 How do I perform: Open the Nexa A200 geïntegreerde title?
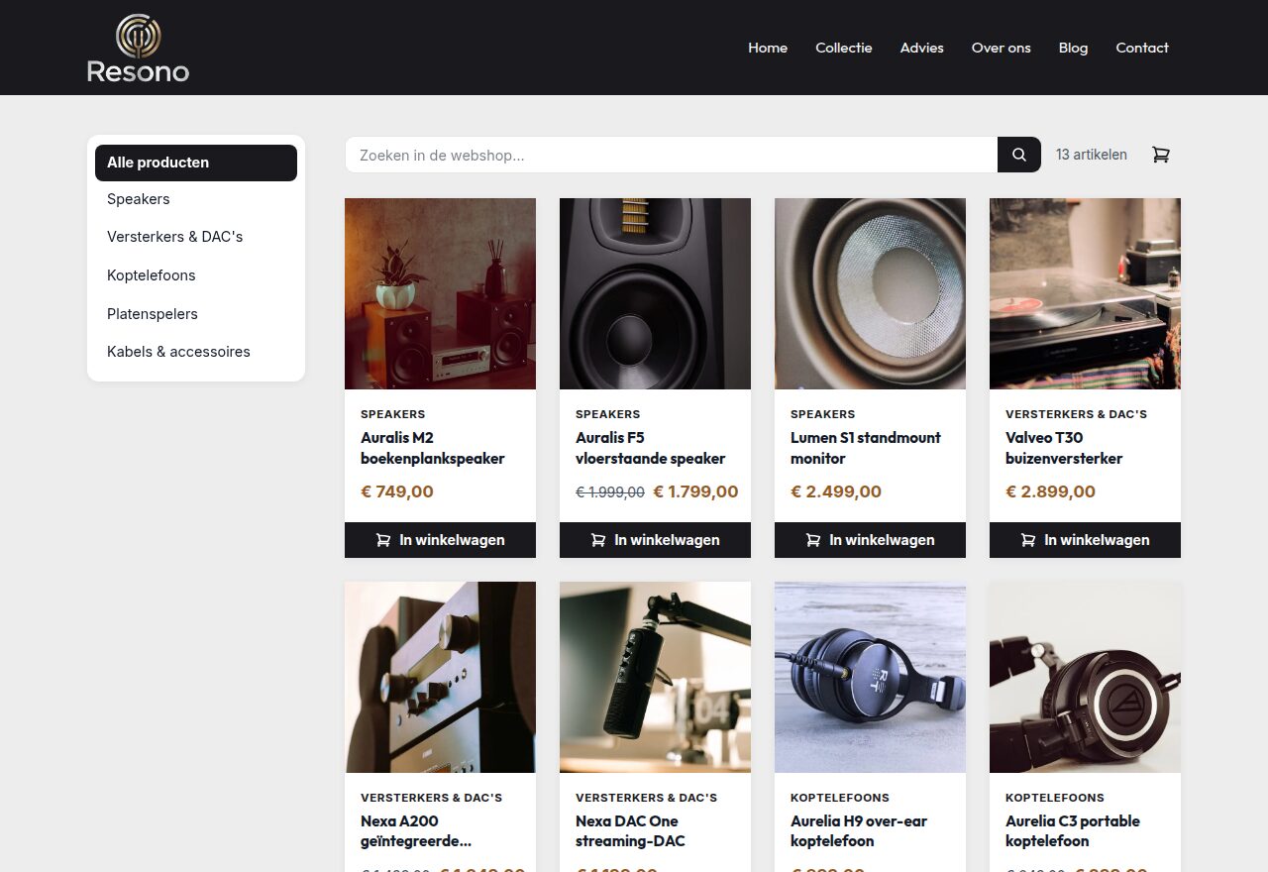click(x=416, y=831)
